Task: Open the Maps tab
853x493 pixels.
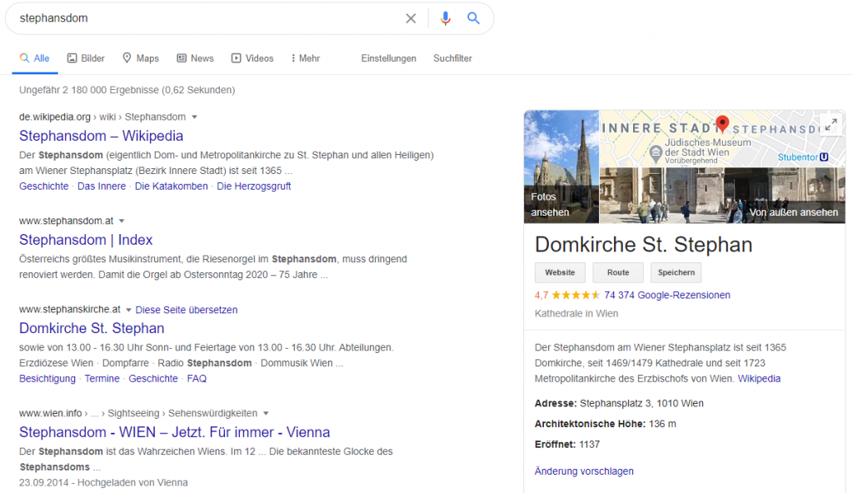Action: point(140,58)
